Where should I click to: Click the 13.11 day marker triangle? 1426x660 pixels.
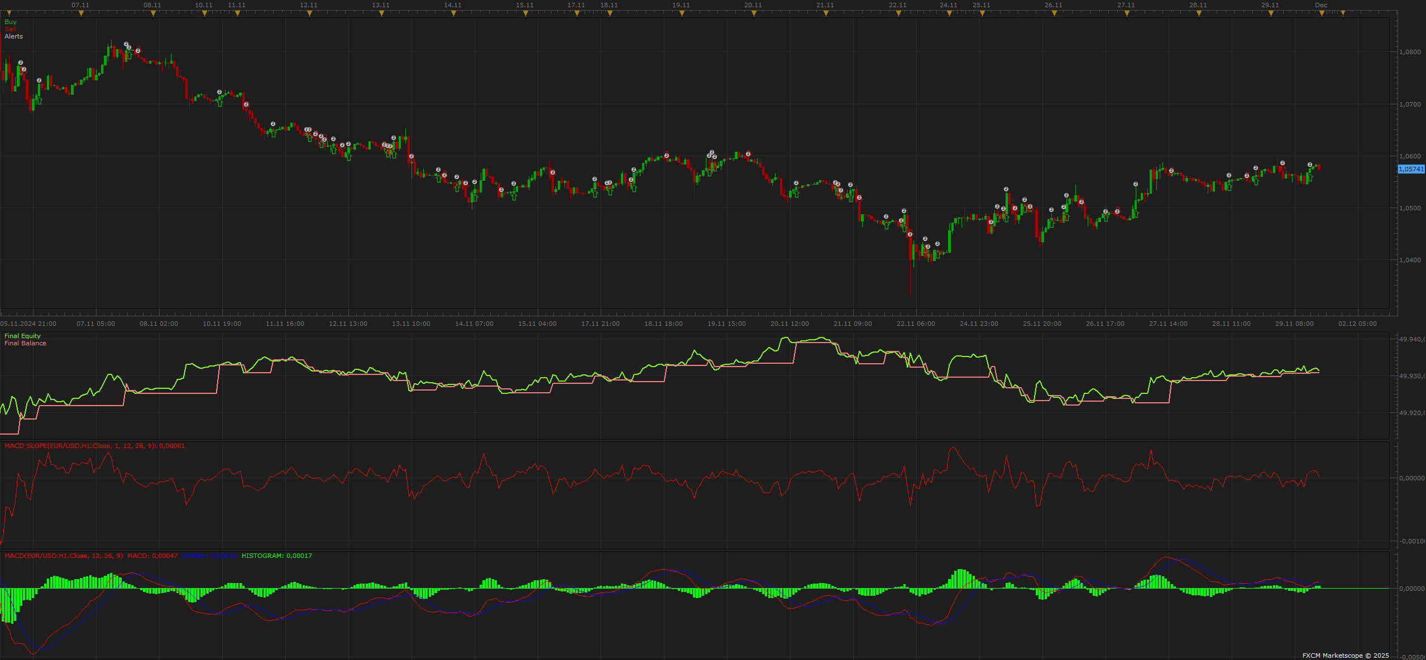pos(381,13)
